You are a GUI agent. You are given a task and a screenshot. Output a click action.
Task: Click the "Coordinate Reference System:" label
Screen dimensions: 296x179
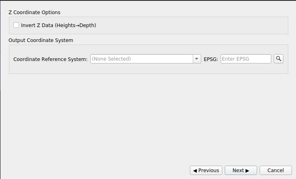[50, 59]
